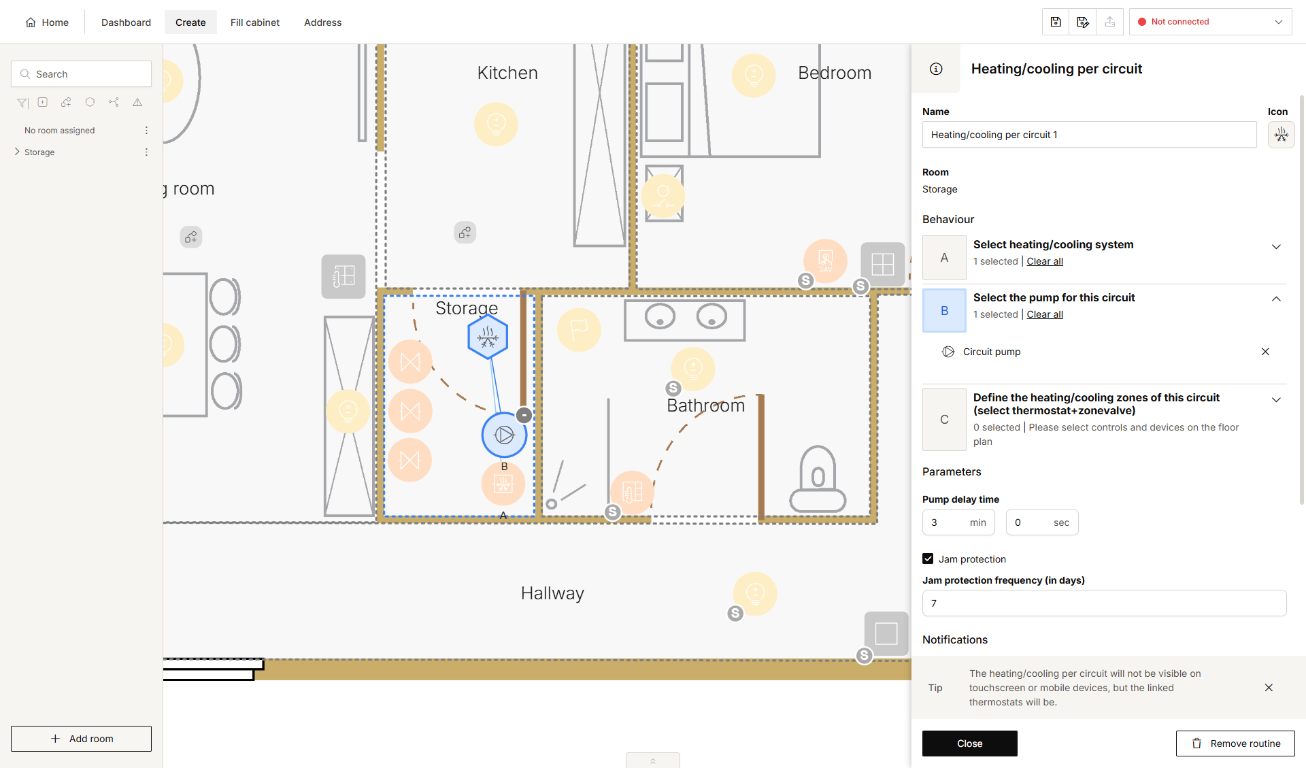Click the Remove routine button
Screen dimensions: 1306x768
[1235, 744]
